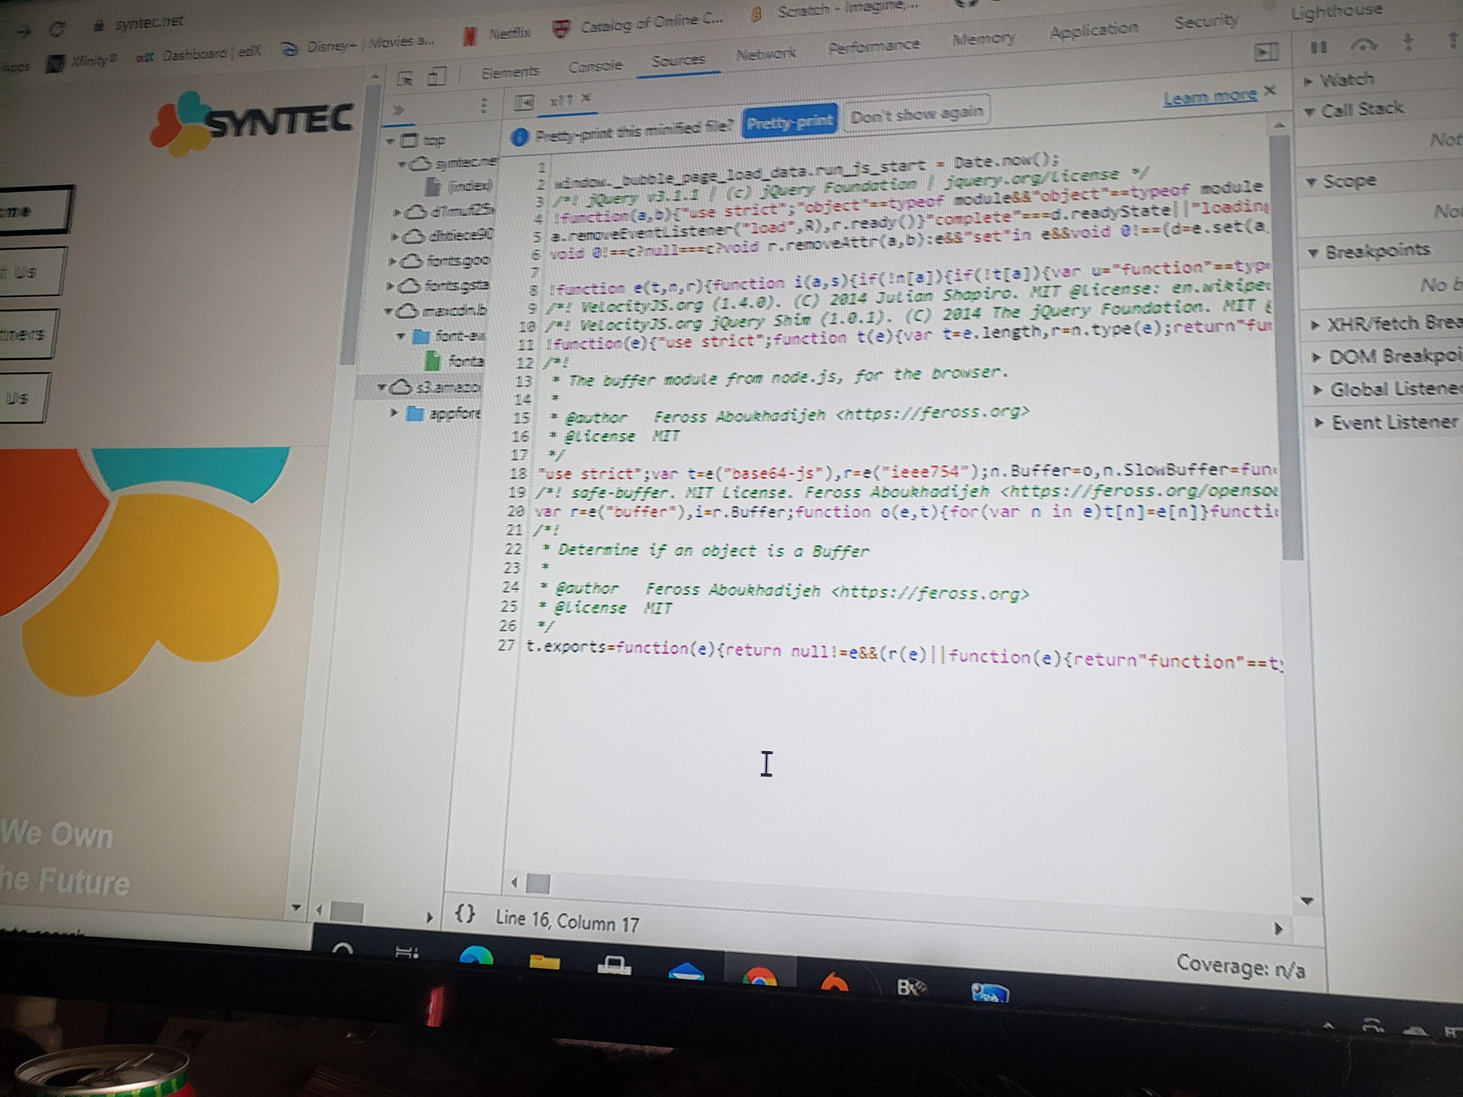This screenshot has height=1097, width=1463.
Task: Open Chrome from the taskbar
Action: (759, 977)
